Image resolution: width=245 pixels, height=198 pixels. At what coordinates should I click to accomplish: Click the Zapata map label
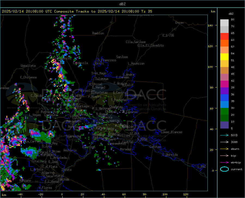click(x=67, y=170)
